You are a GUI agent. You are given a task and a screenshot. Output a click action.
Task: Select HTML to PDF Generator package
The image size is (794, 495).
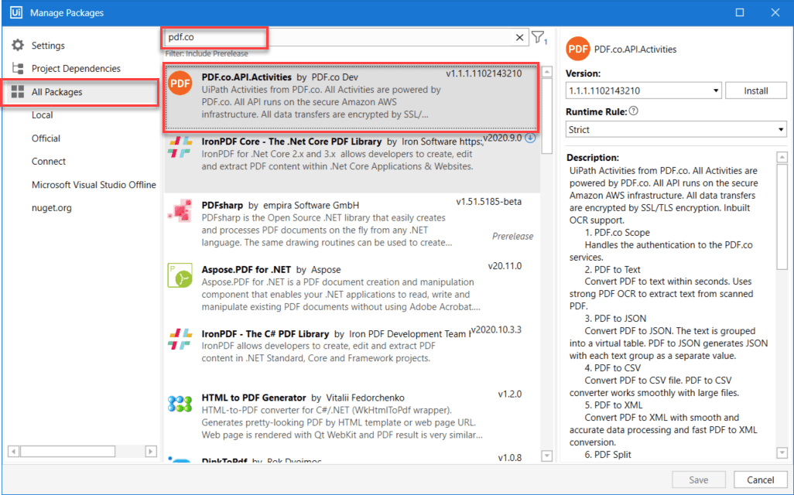[351, 416]
